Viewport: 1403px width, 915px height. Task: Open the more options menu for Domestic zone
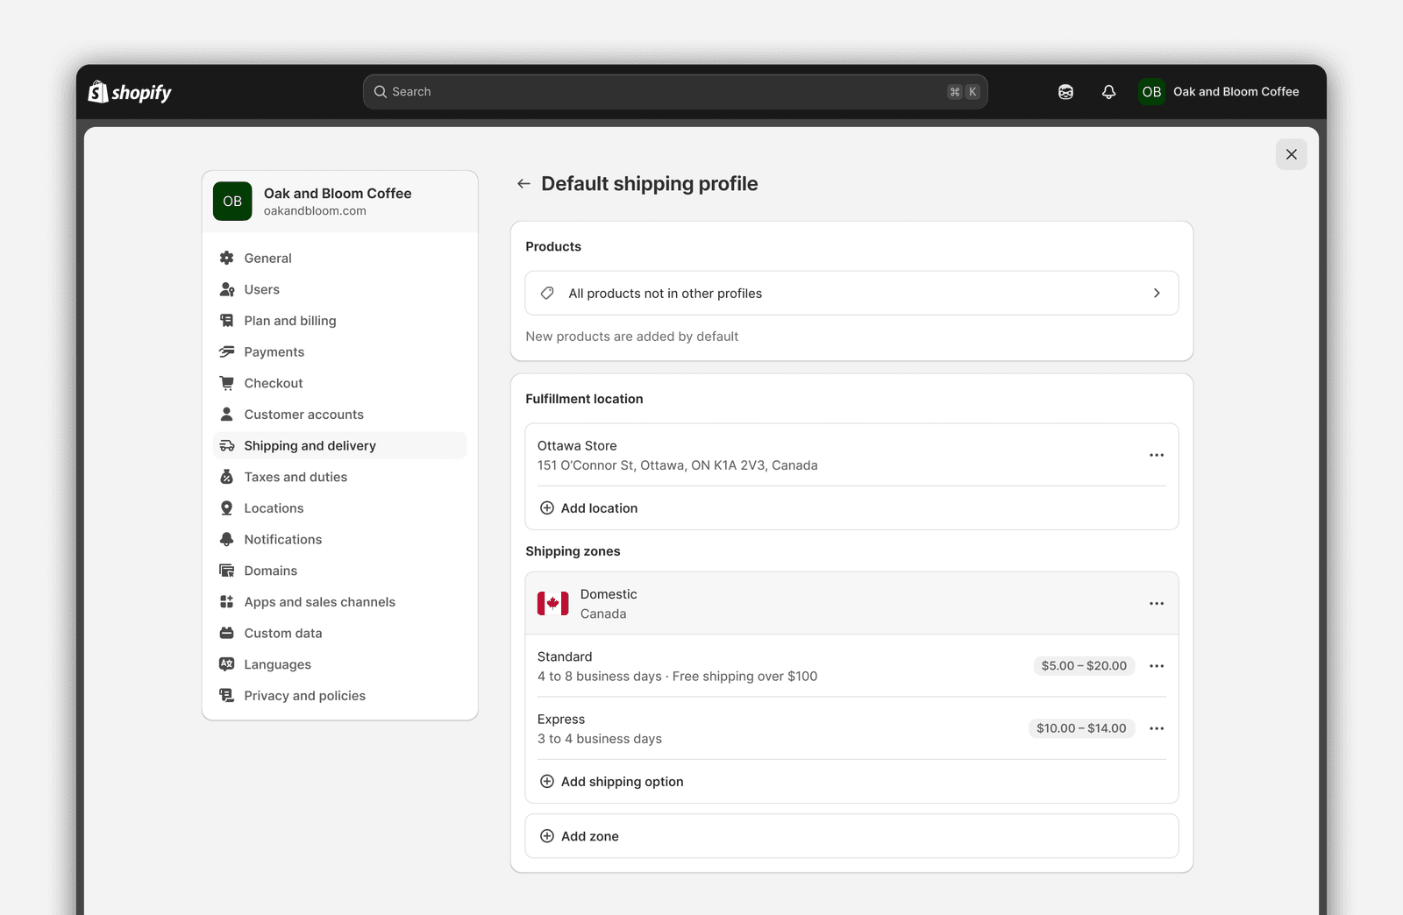click(x=1157, y=604)
